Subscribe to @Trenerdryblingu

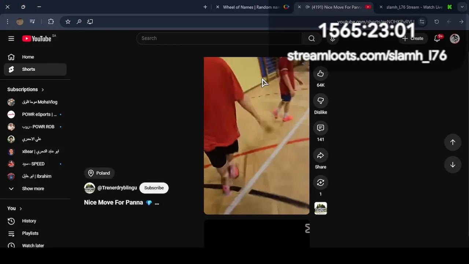coord(154,188)
